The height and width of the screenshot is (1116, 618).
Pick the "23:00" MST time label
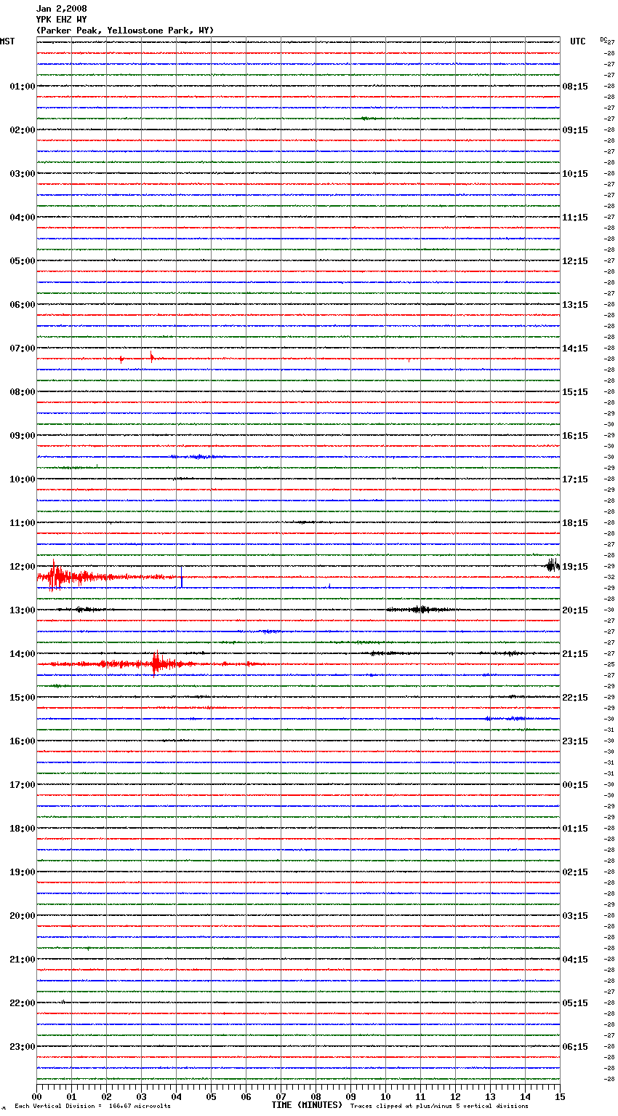(22, 1047)
